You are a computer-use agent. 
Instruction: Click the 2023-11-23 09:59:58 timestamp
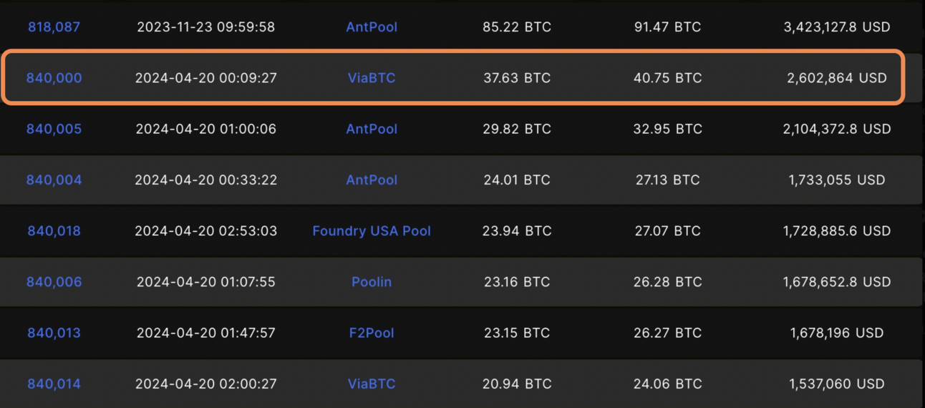pyautogui.click(x=205, y=27)
